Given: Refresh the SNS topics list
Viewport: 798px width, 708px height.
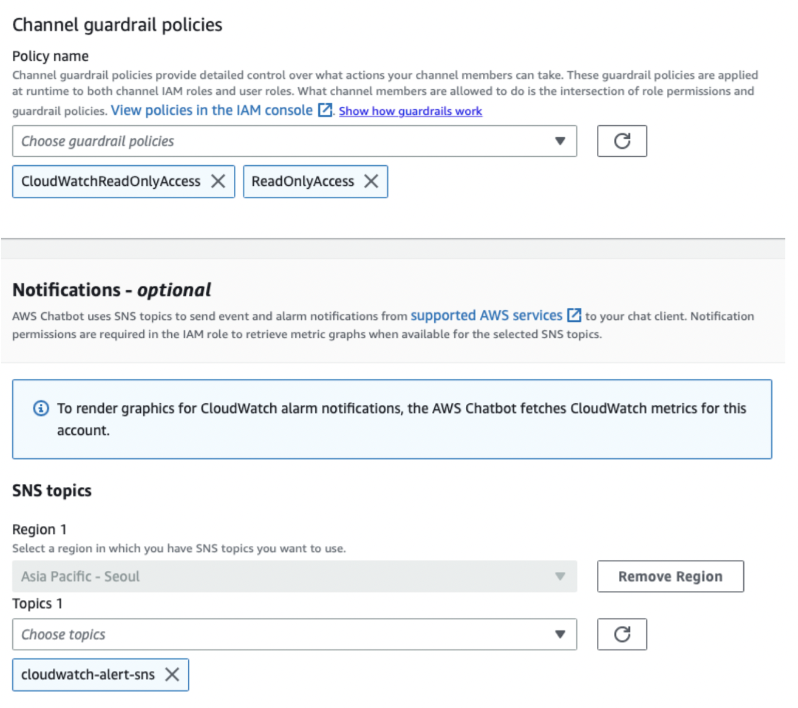Looking at the screenshot, I should pyautogui.click(x=622, y=635).
